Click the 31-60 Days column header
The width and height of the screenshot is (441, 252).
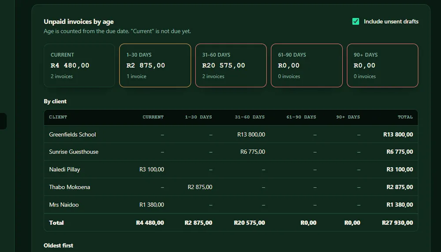coord(250,117)
